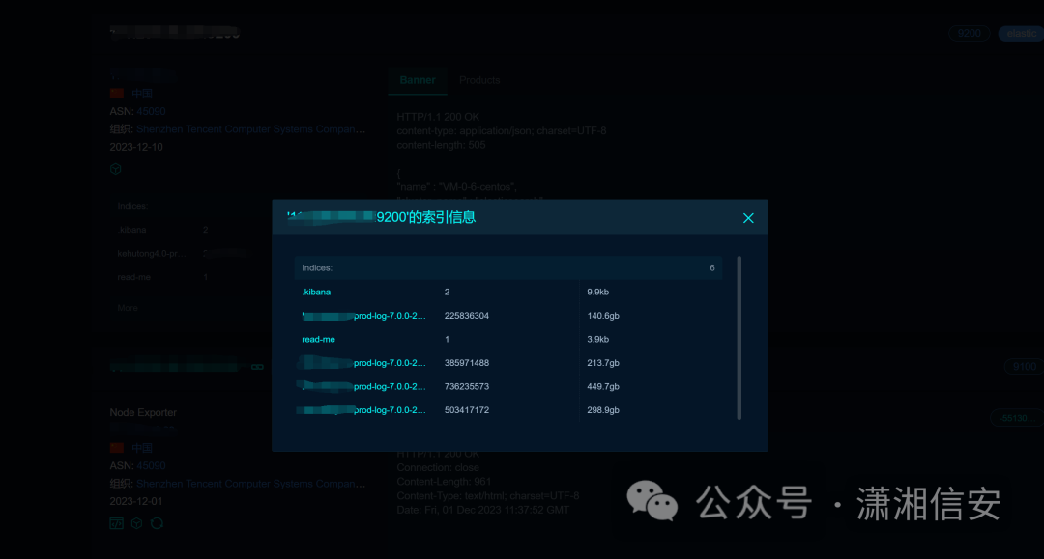Screen dimensions: 1044x559
Task: Click the -55130 tag
Action: (1017, 418)
